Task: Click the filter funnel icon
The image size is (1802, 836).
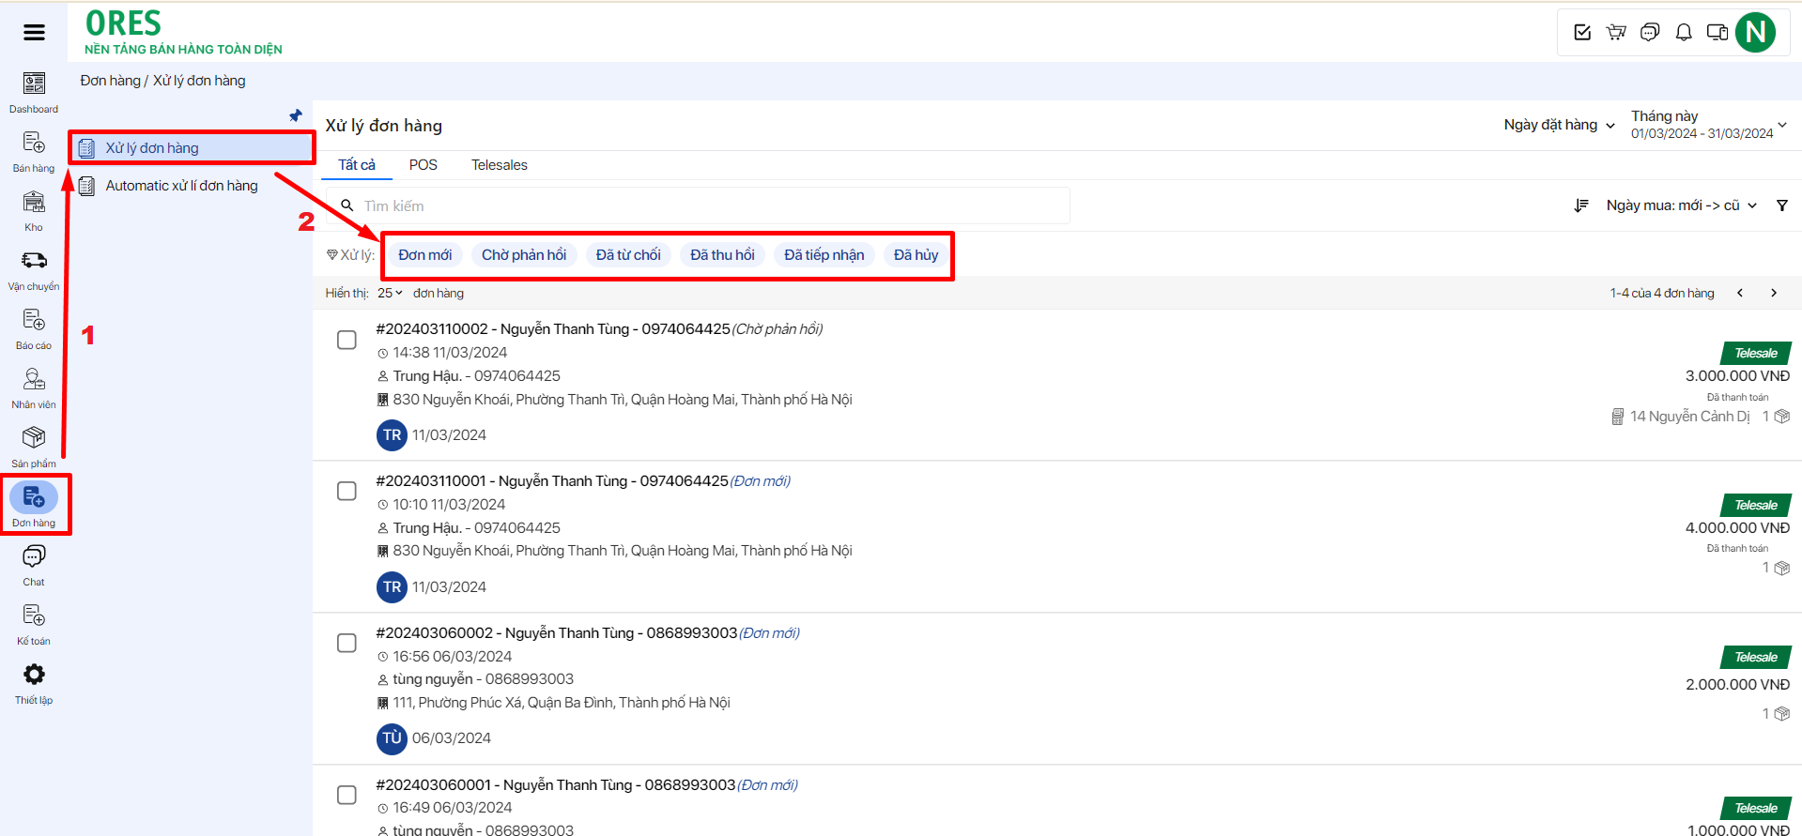Action: click(x=1781, y=205)
